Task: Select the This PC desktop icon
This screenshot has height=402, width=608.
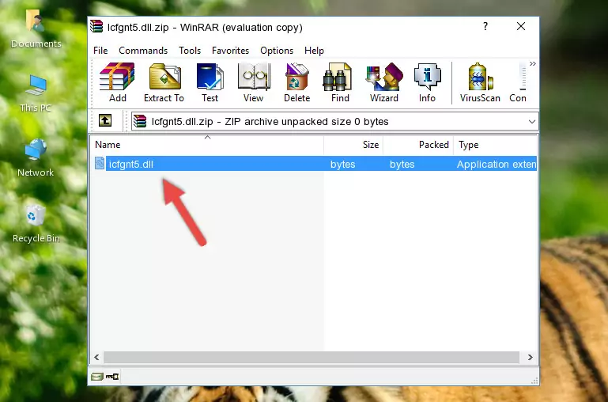Action: [36, 93]
